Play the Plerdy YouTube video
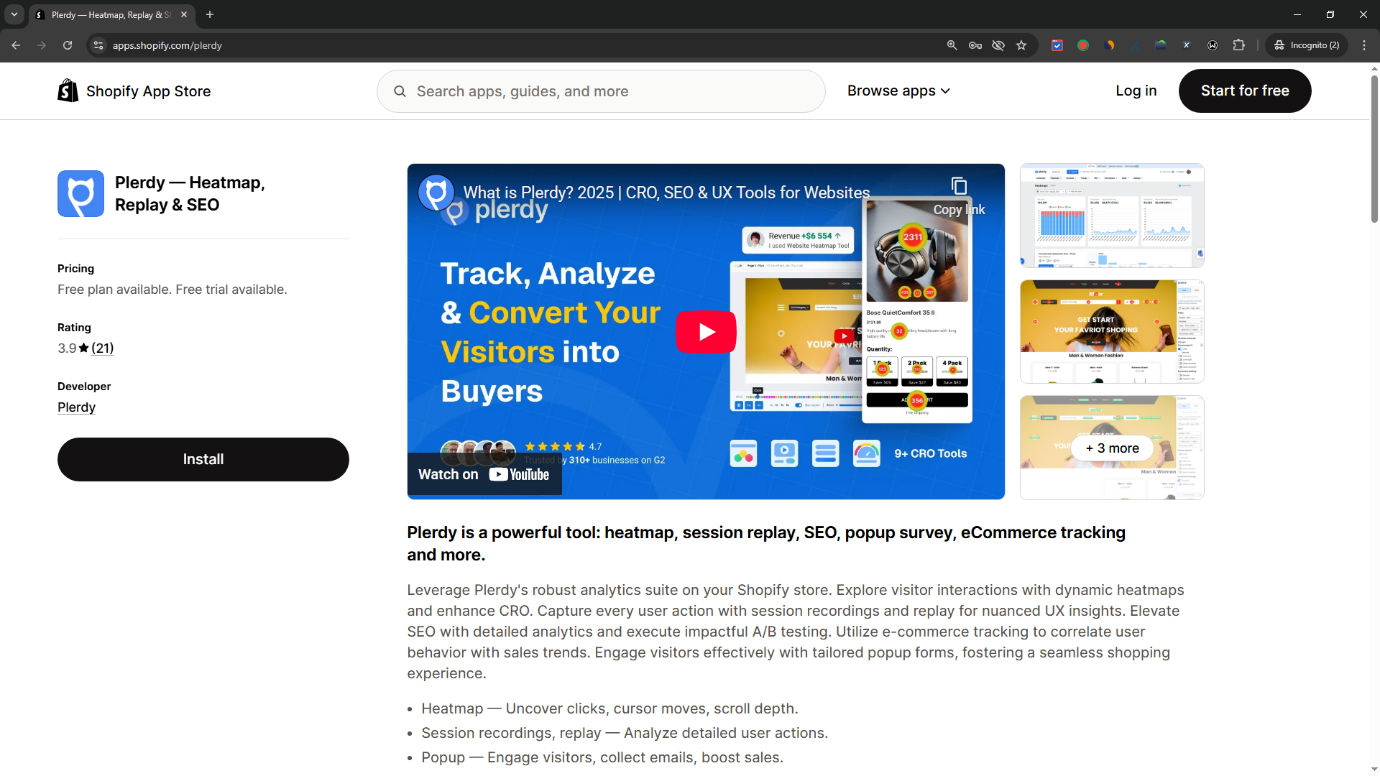 point(705,331)
